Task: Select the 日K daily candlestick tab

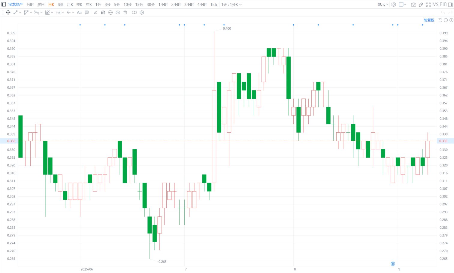Action: point(51,4)
